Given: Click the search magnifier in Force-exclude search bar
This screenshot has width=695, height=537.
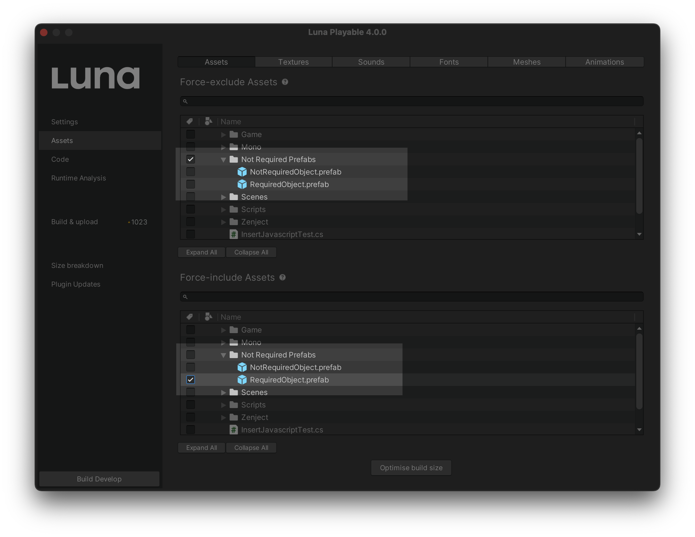Looking at the screenshot, I should tap(185, 101).
